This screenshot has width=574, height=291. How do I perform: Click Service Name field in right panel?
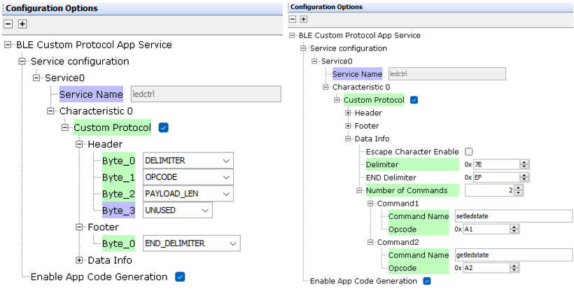coord(447,74)
